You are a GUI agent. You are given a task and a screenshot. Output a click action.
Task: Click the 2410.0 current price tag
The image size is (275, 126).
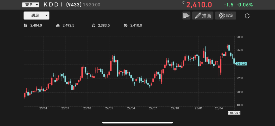pyautogui.click(x=241, y=64)
